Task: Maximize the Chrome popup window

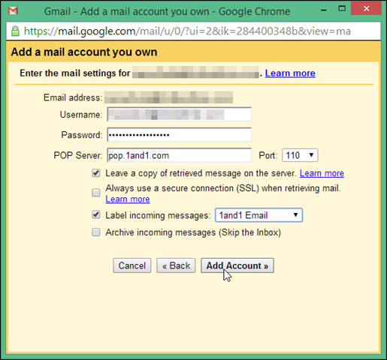Action: point(342,9)
